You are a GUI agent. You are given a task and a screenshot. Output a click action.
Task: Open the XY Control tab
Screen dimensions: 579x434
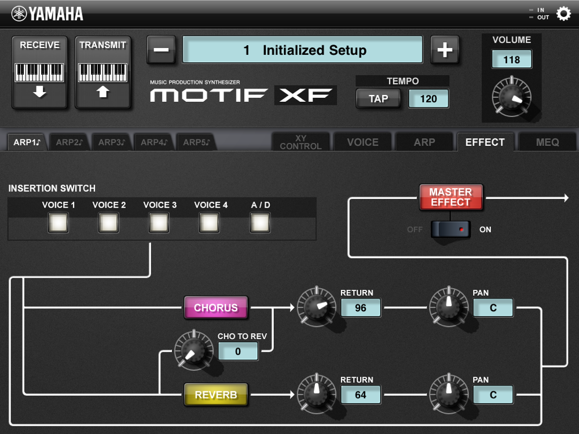(301, 142)
